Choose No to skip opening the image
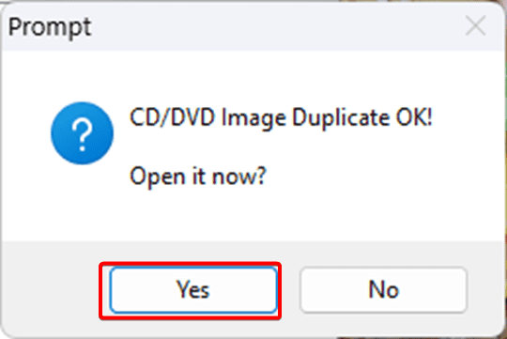507x339 pixels. (383, 289)
